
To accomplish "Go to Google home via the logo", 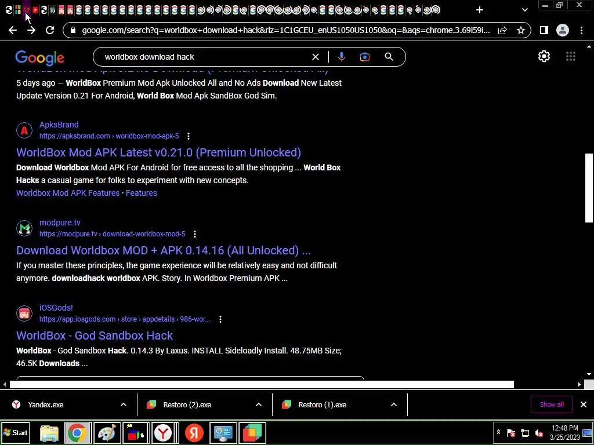I will (x=39, y=57).
